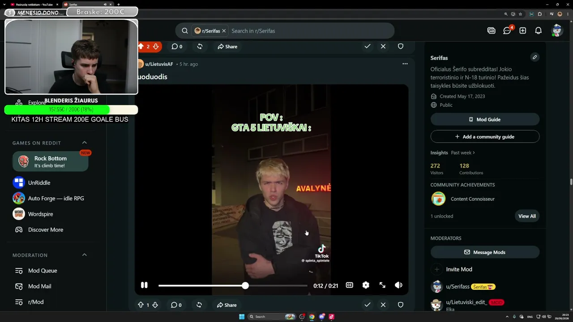Add a community guide
The width and height of the screenshot is (573, 322).
(x=485, y=136)
